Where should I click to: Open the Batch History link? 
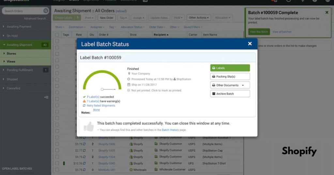(170, 130)
